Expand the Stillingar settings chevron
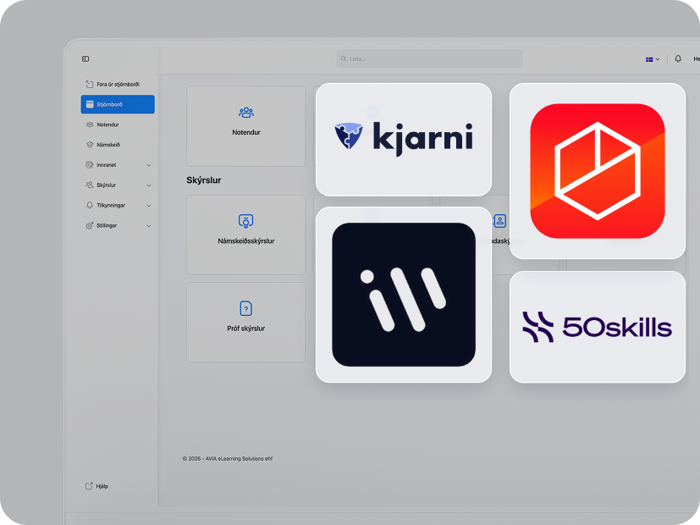700x525 pixels. 149,226
